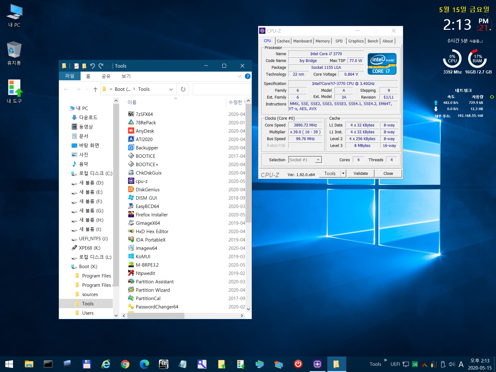Open Internet Explorer from the taskbar
The image size is (496, 372).
[106, 364]
